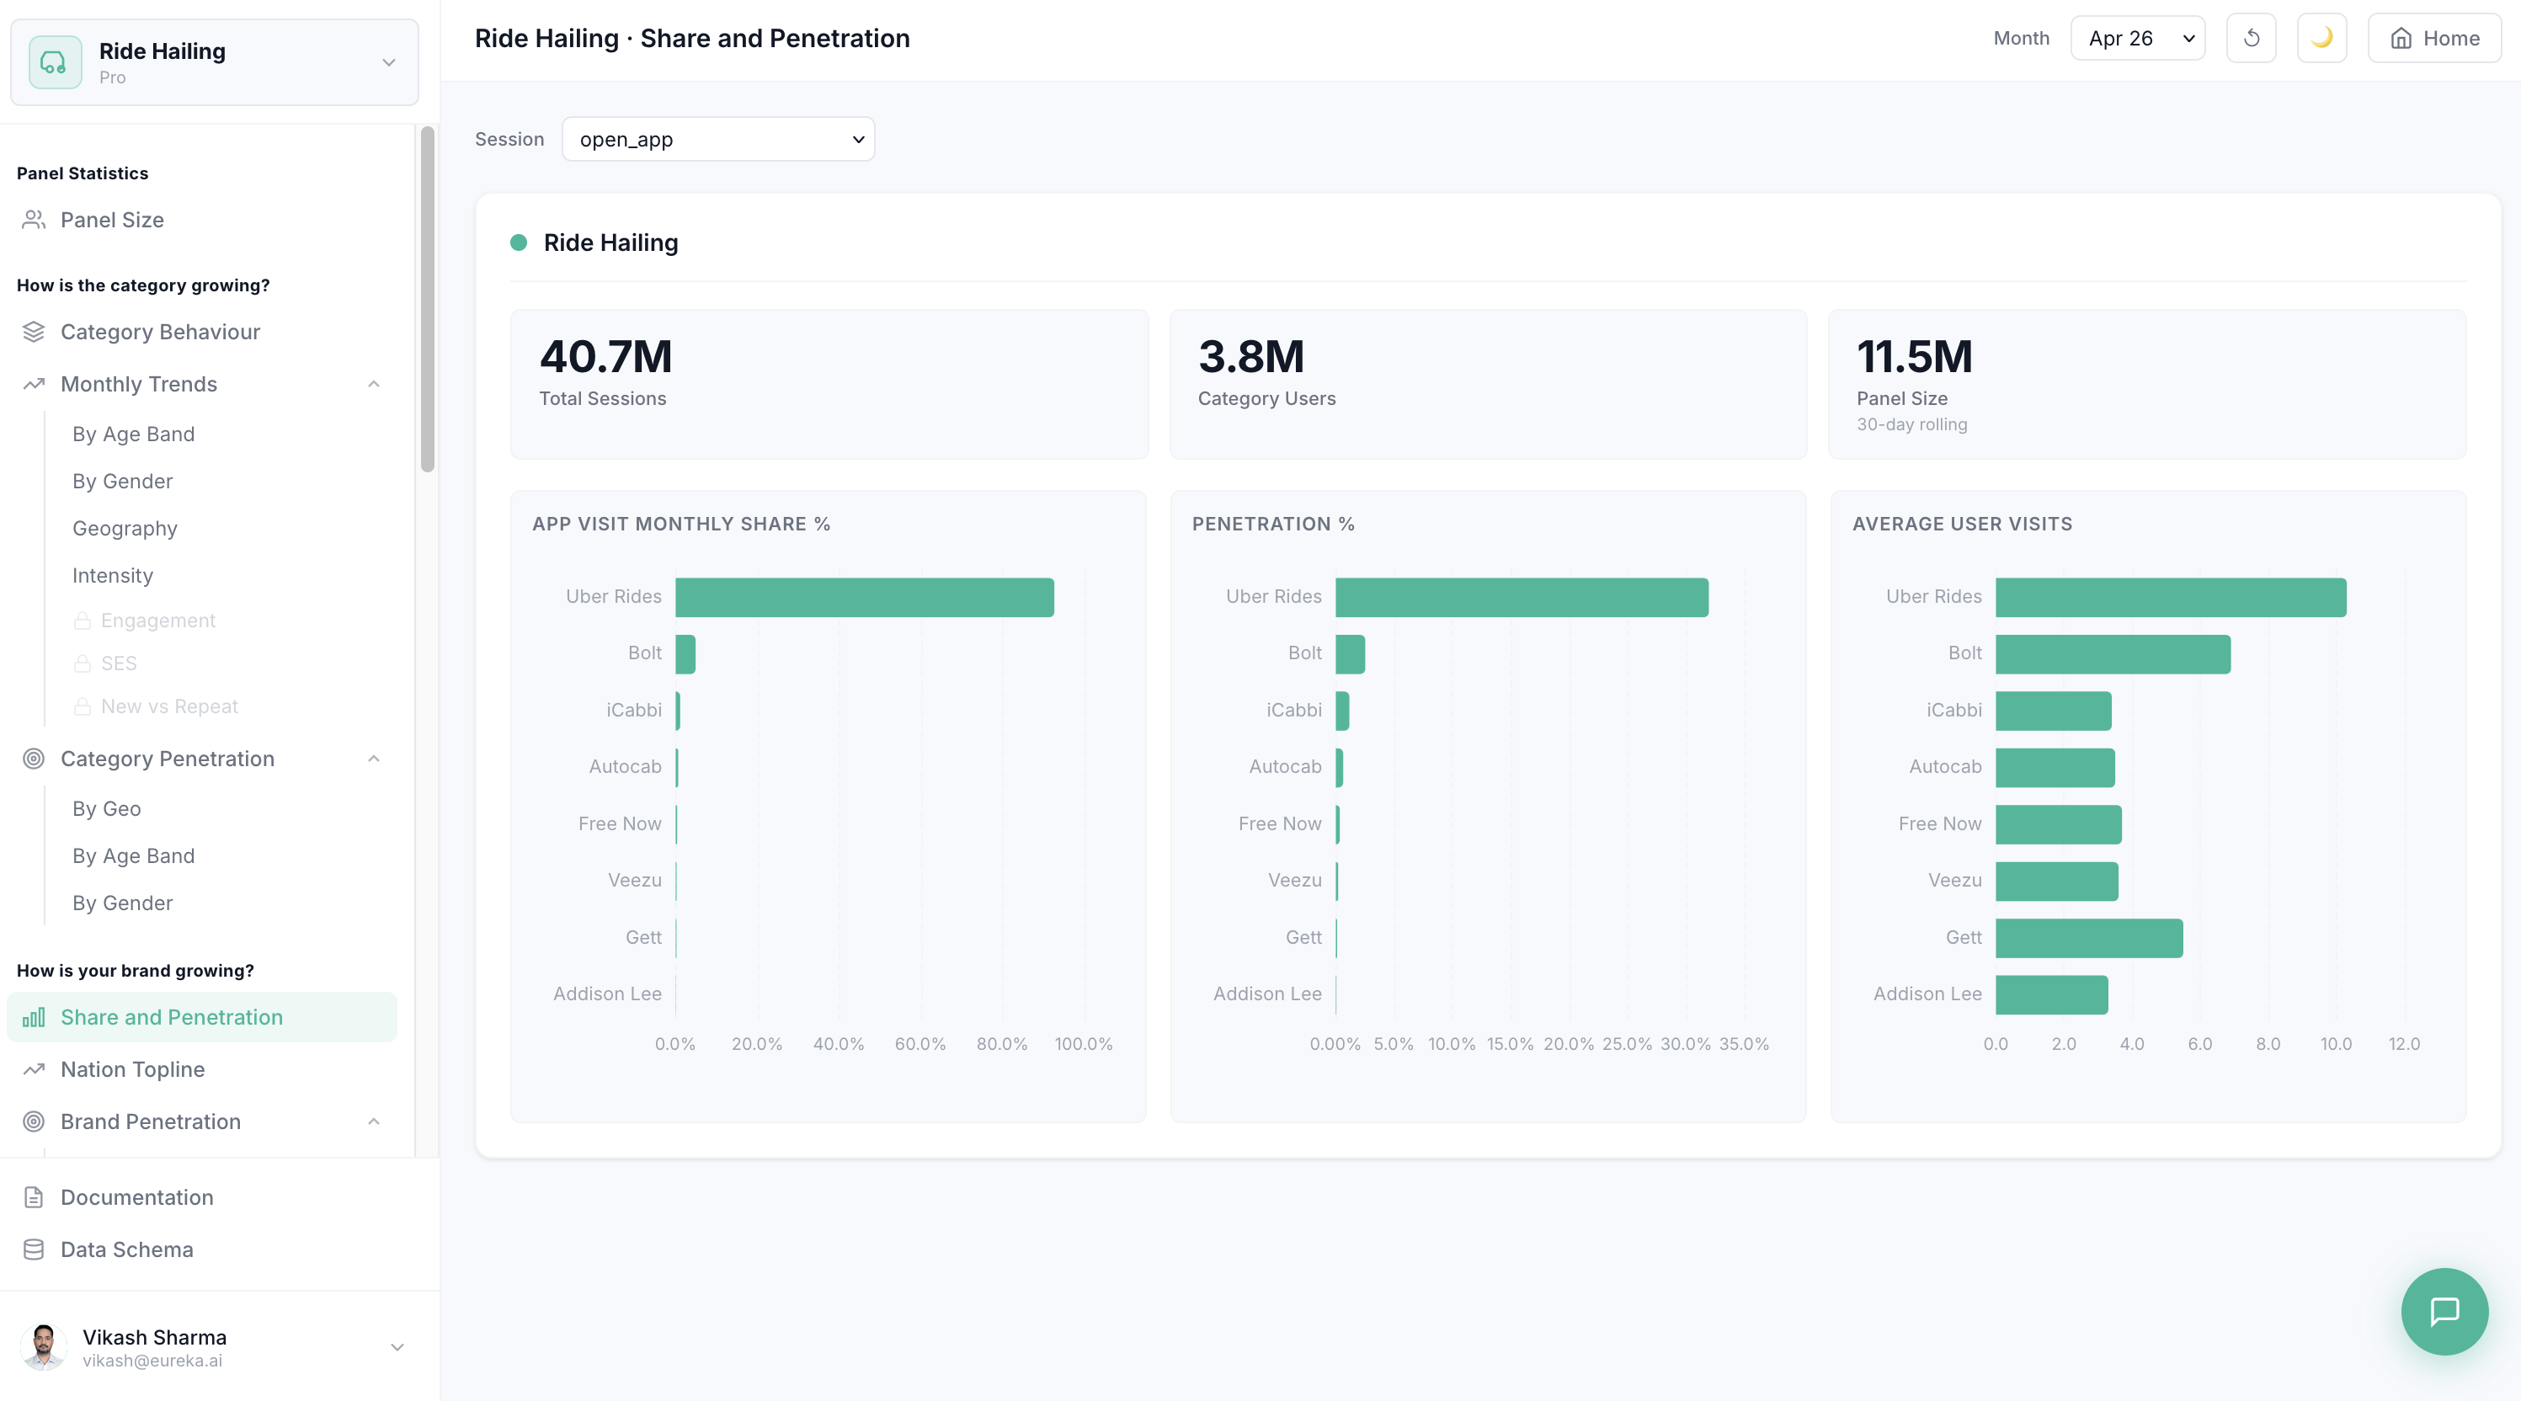
Task: Click the locked Engagement padlock icon
Action: pyautogui.click(x=83, y=621)
